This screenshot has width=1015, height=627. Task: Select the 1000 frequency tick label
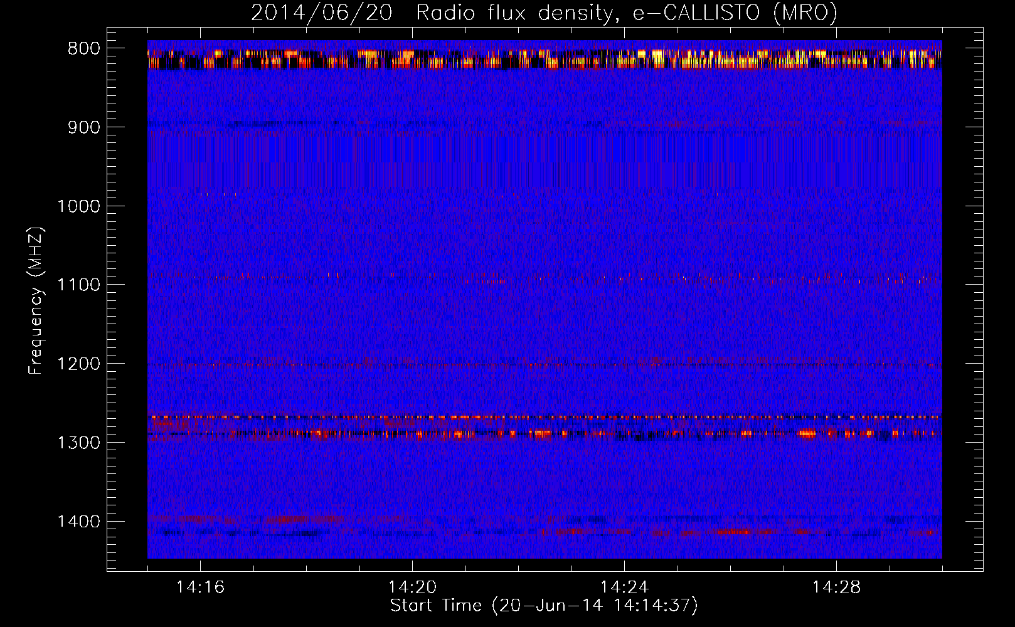[78, 206]
